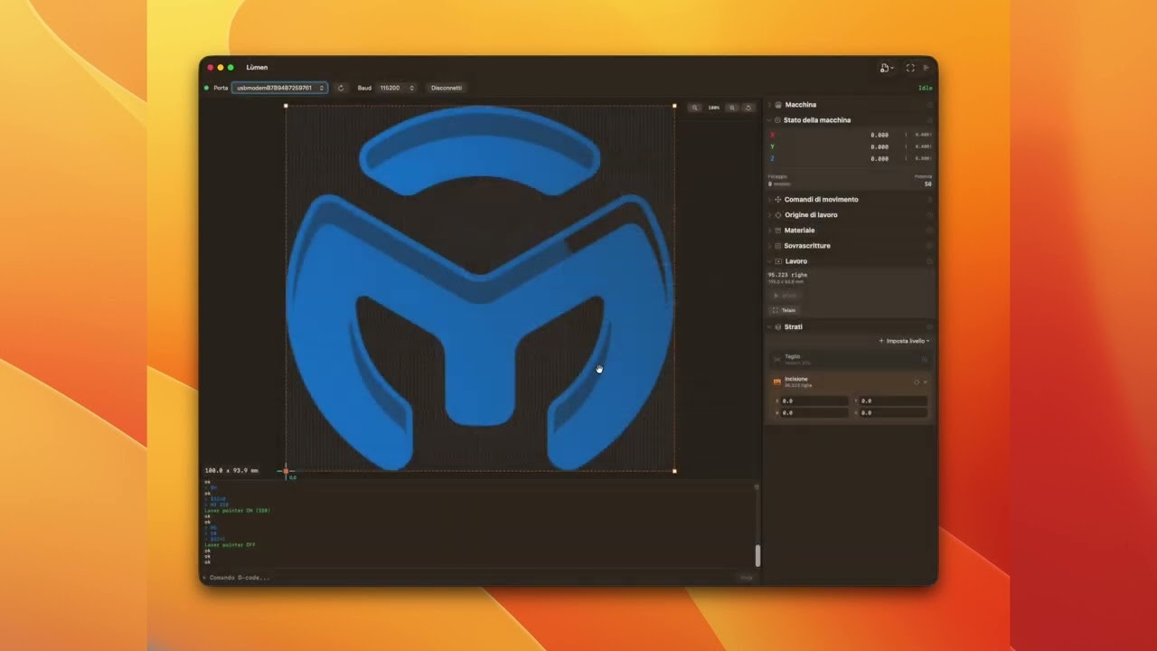Click the info icon beside Sovrascritture
The image size is (1157, 651).
(x=929, y=246)
